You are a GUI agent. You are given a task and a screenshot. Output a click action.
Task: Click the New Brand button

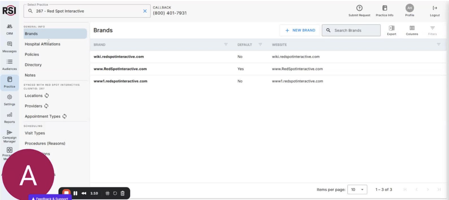tap(300, 30)
